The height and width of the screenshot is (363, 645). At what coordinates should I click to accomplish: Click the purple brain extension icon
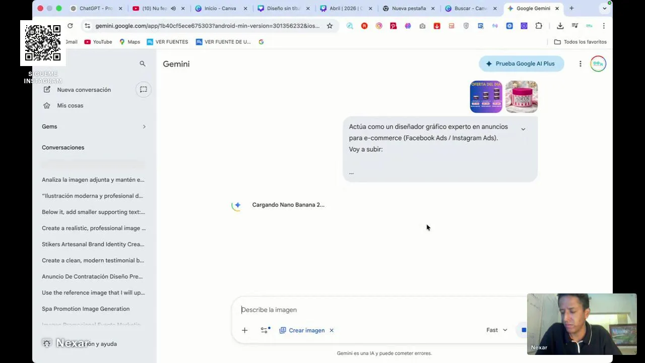(408, 26)
